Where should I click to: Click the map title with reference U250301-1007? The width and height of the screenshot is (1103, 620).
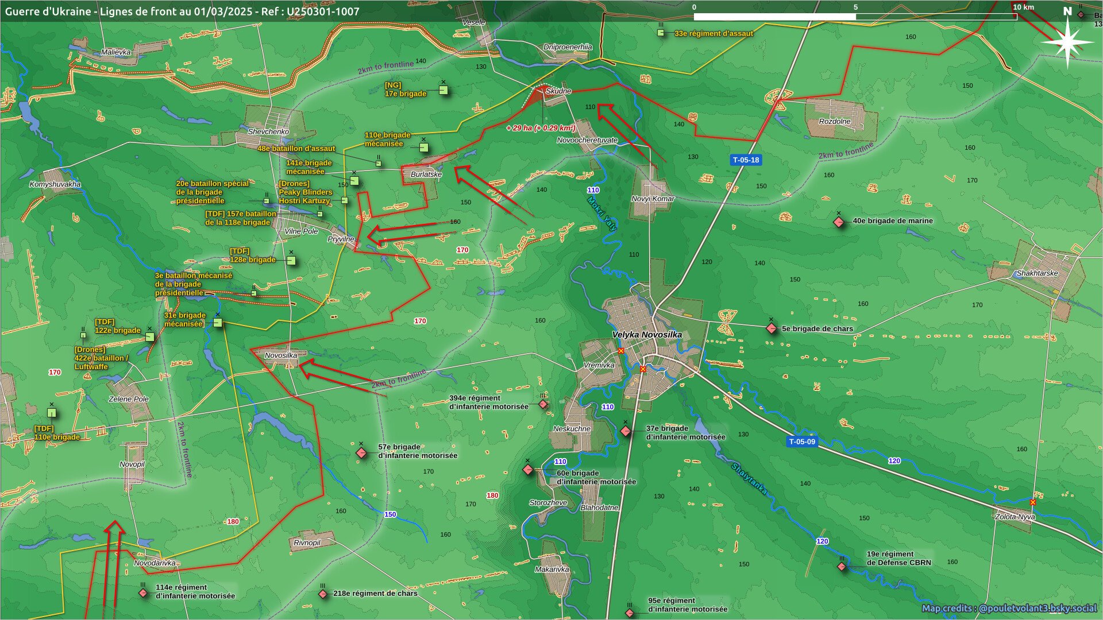point(182,11)
